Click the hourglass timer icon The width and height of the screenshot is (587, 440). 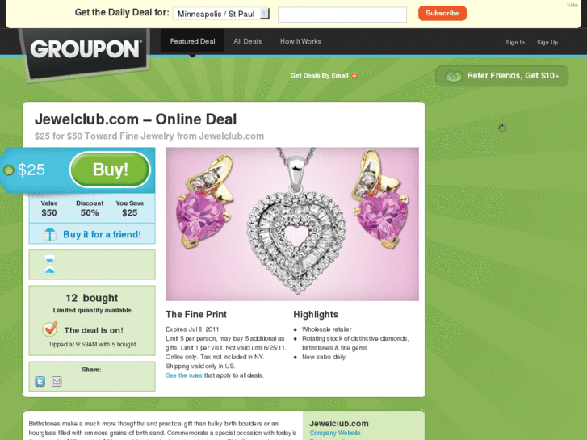pyautogui.click(x=50, y=264)
